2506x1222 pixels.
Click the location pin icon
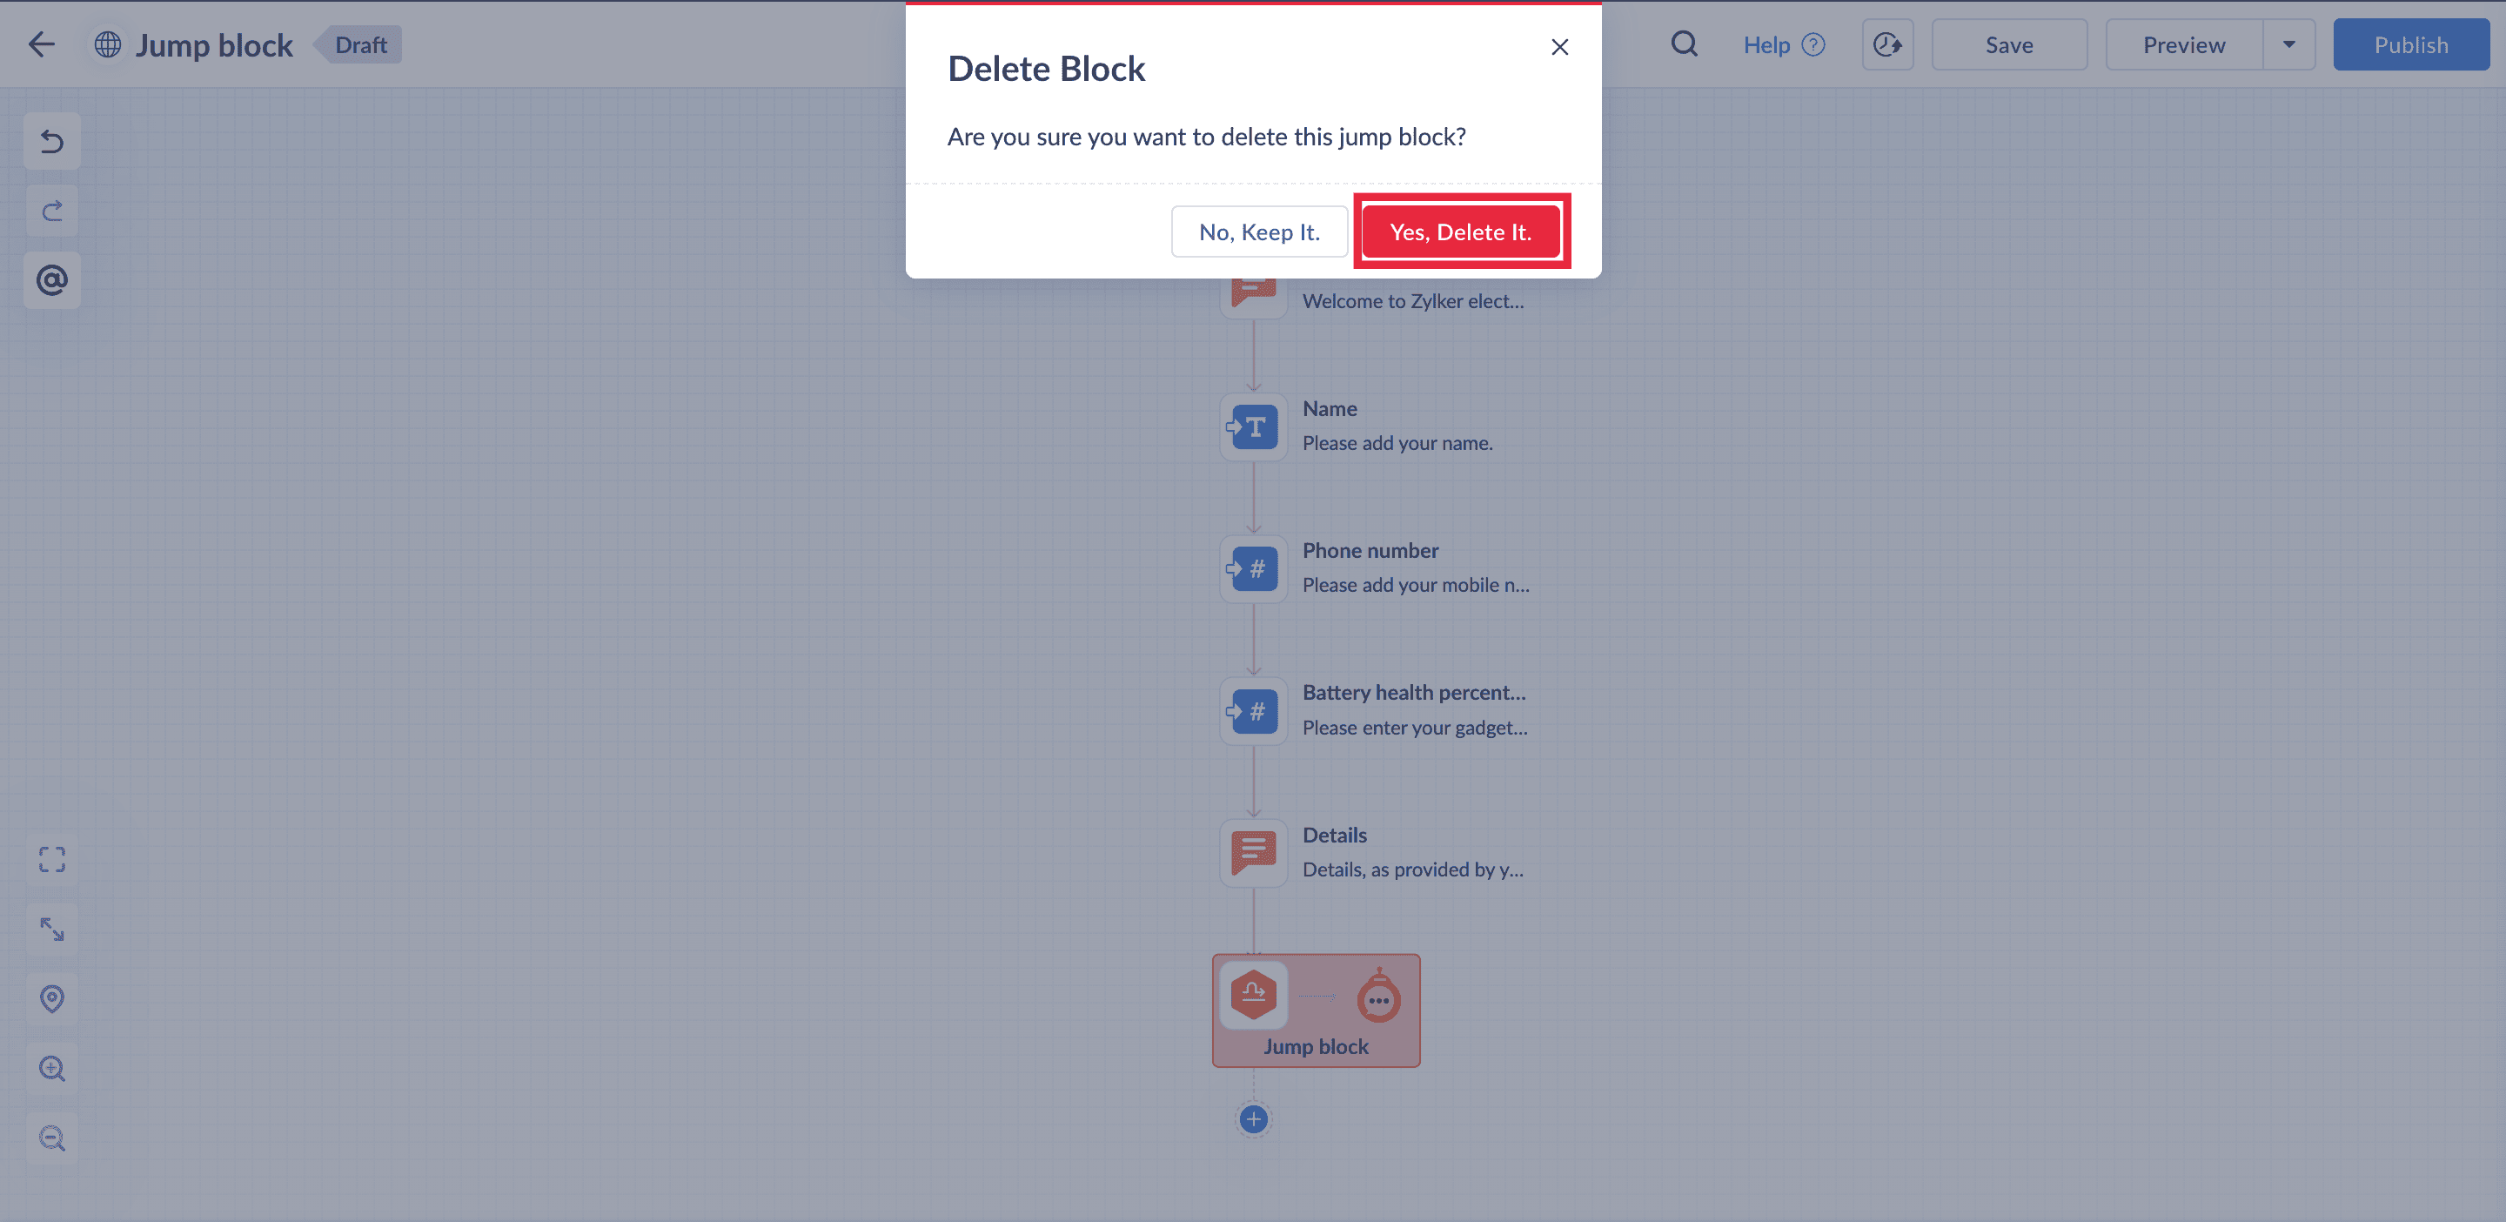point(52,998)
